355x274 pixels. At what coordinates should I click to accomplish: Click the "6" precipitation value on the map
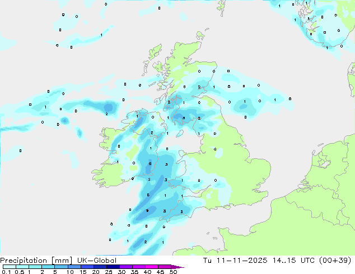point(148,195)
